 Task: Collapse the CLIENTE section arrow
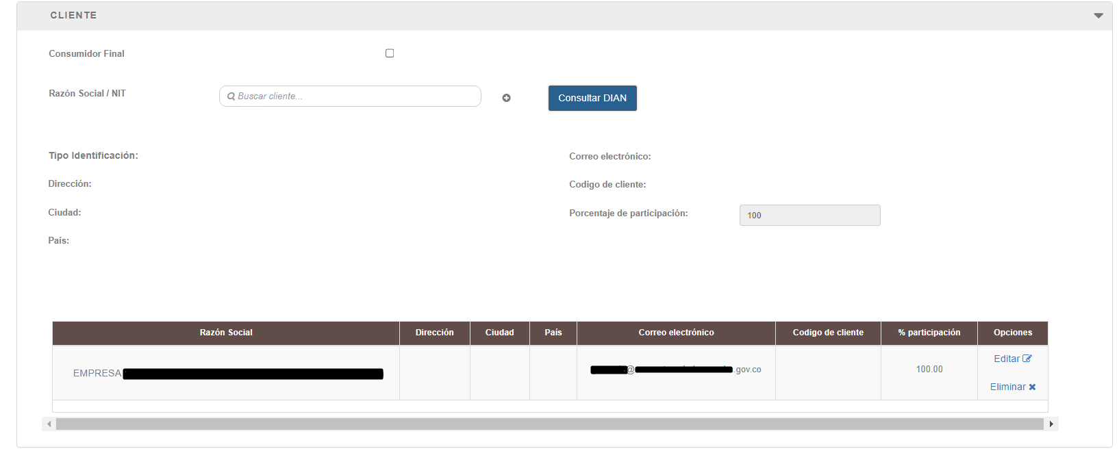[x=1098, y=16]
